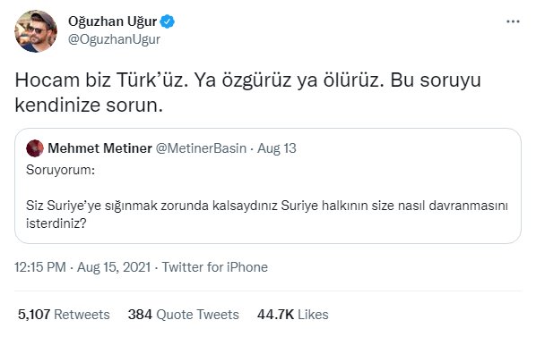View the 5,107 Retweets list

pyautogui.click(x=64, y=315)
